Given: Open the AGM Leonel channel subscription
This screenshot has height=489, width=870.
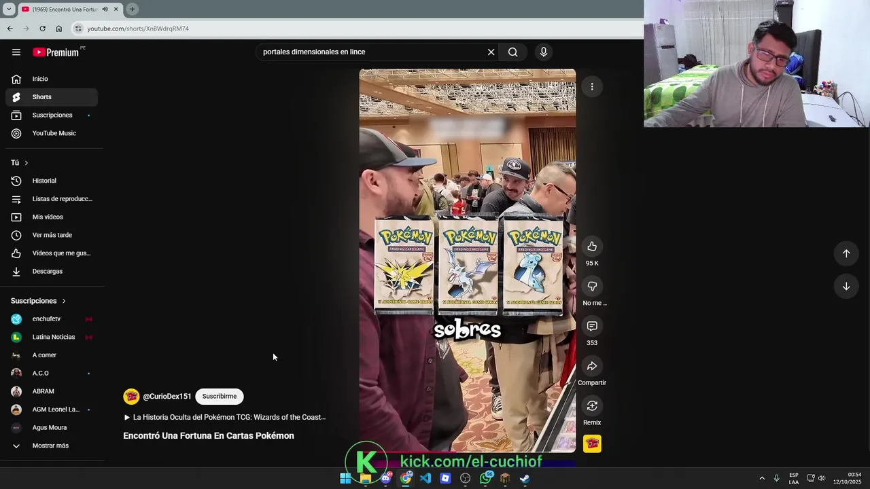Looking at the screenshot, I should (x=52, y=410).
